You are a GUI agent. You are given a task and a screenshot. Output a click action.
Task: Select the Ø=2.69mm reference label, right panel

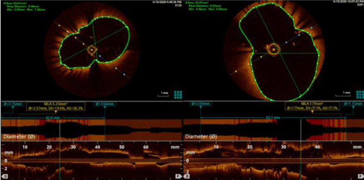point(201,104)
